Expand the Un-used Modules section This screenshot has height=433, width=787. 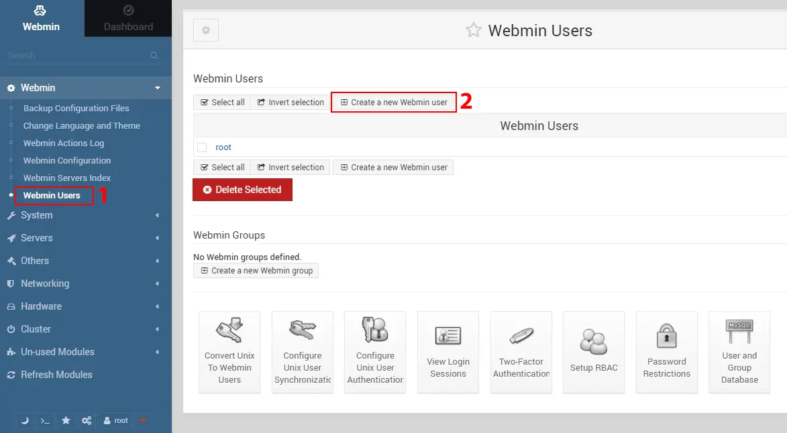pos(86,352)
